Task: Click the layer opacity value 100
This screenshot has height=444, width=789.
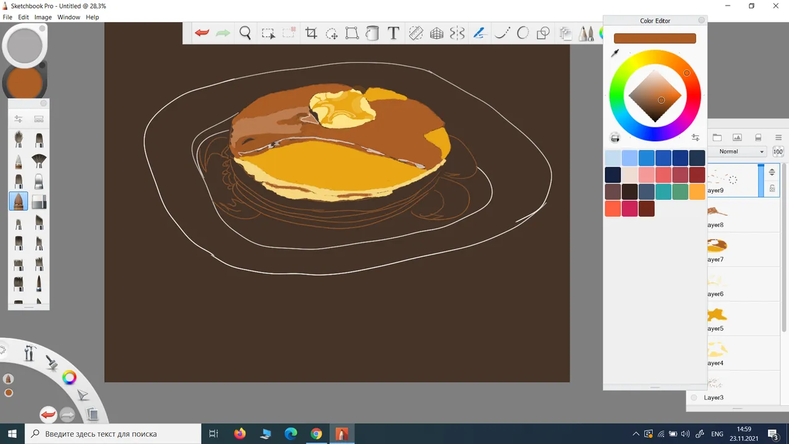Action: point(778,152)
